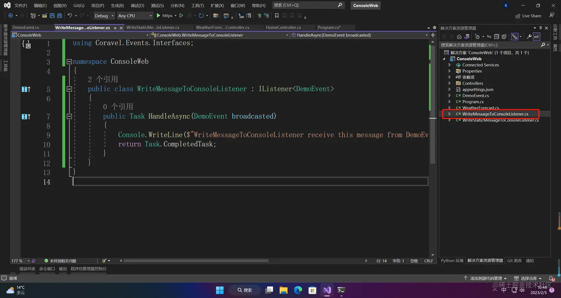Click Visual Studio icon on Windows taskbar
Screen dimensions: 561x298
[327, 290]
